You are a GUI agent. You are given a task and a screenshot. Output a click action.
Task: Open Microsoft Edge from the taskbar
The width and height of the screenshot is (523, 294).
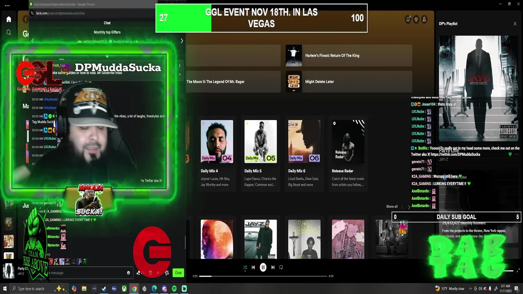pos(154,289)
